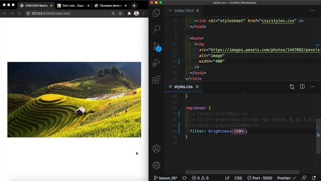Click the open changes icon in styles.css toolbar
Image resolution: width=321 pixels, height=181 pixels.
point(292,86)
